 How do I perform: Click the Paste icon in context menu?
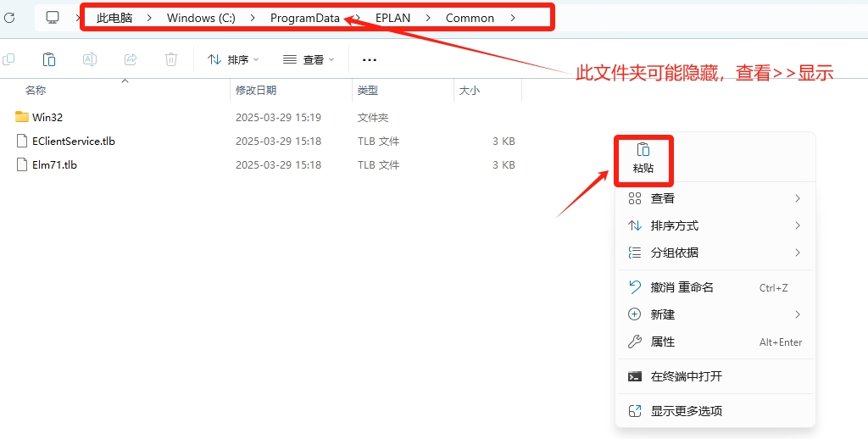[643, 150]
